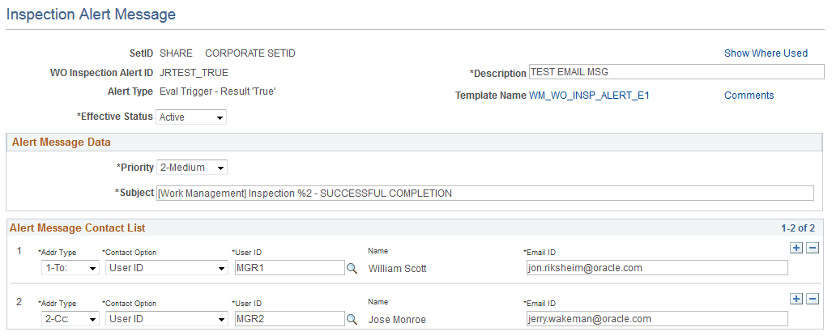Add a row after contact row 1
The width and height of the screenshot is (832, 336).
pyautogui.click(x=797, y=248)
